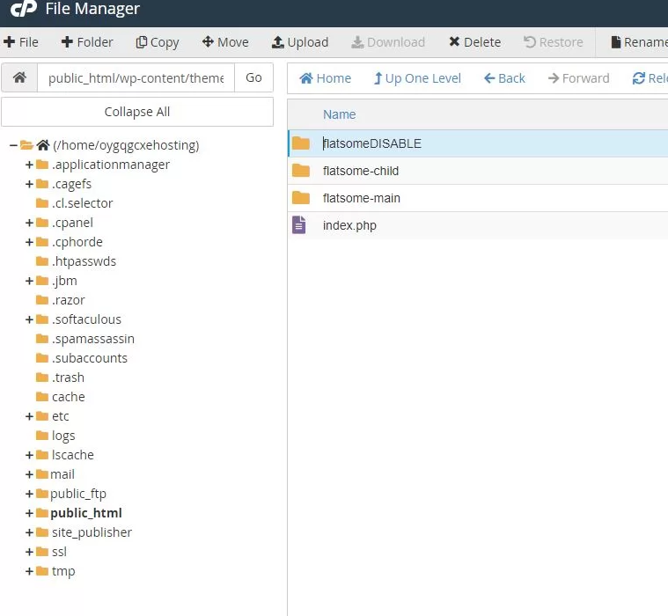Open cache folder in tree

pos(68,397)
